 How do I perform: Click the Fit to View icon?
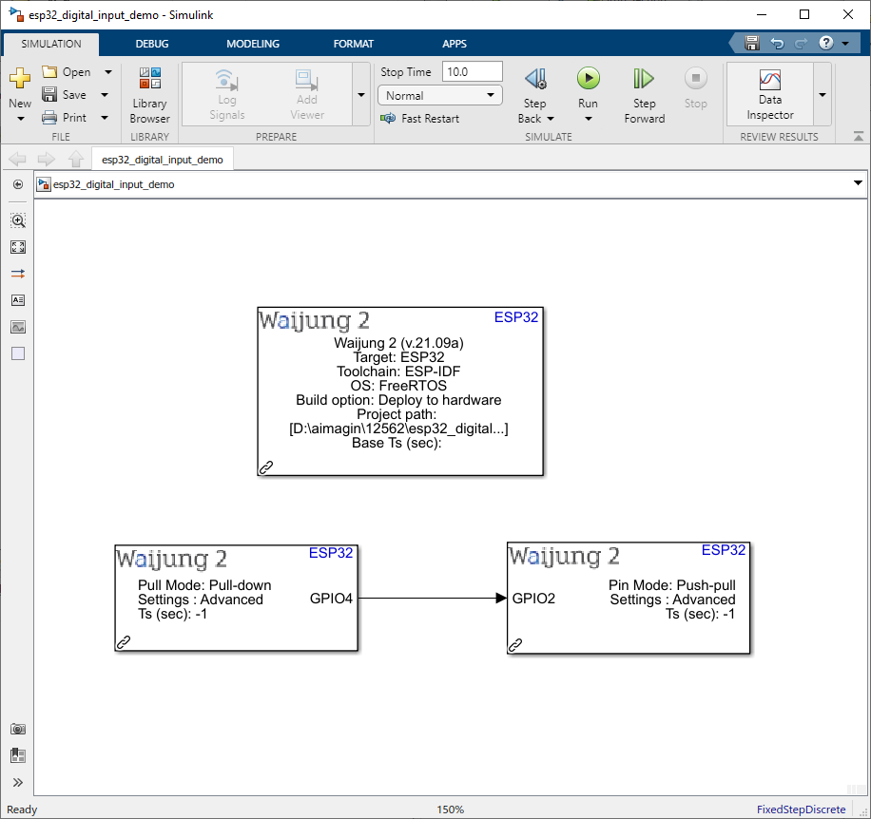(18, 247)
